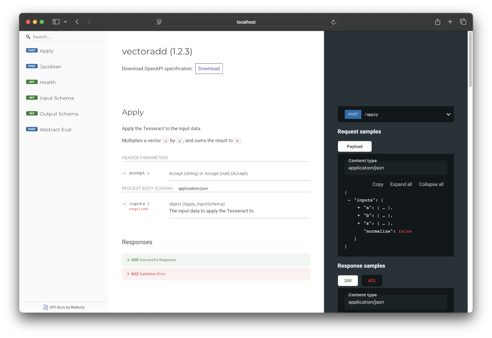Click the request Content type application/json field
The height and width of the screenshot is (338, 492).
[x=396, y=168]
